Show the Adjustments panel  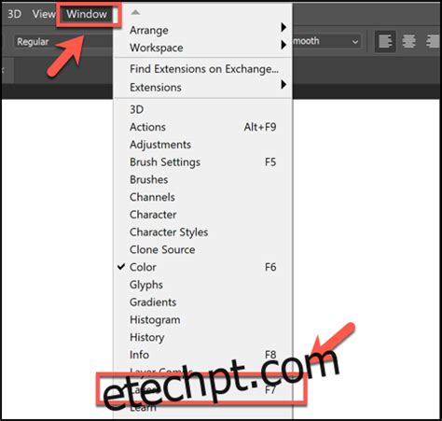click(203, 145)
